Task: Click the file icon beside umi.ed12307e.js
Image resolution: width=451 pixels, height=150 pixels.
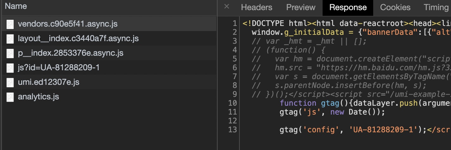Action: tap(10, 82)
